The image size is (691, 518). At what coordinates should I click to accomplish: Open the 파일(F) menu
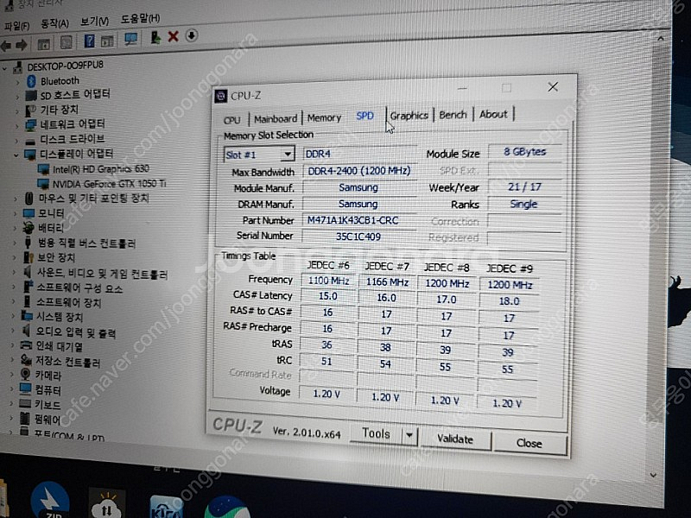coord(16,26)
